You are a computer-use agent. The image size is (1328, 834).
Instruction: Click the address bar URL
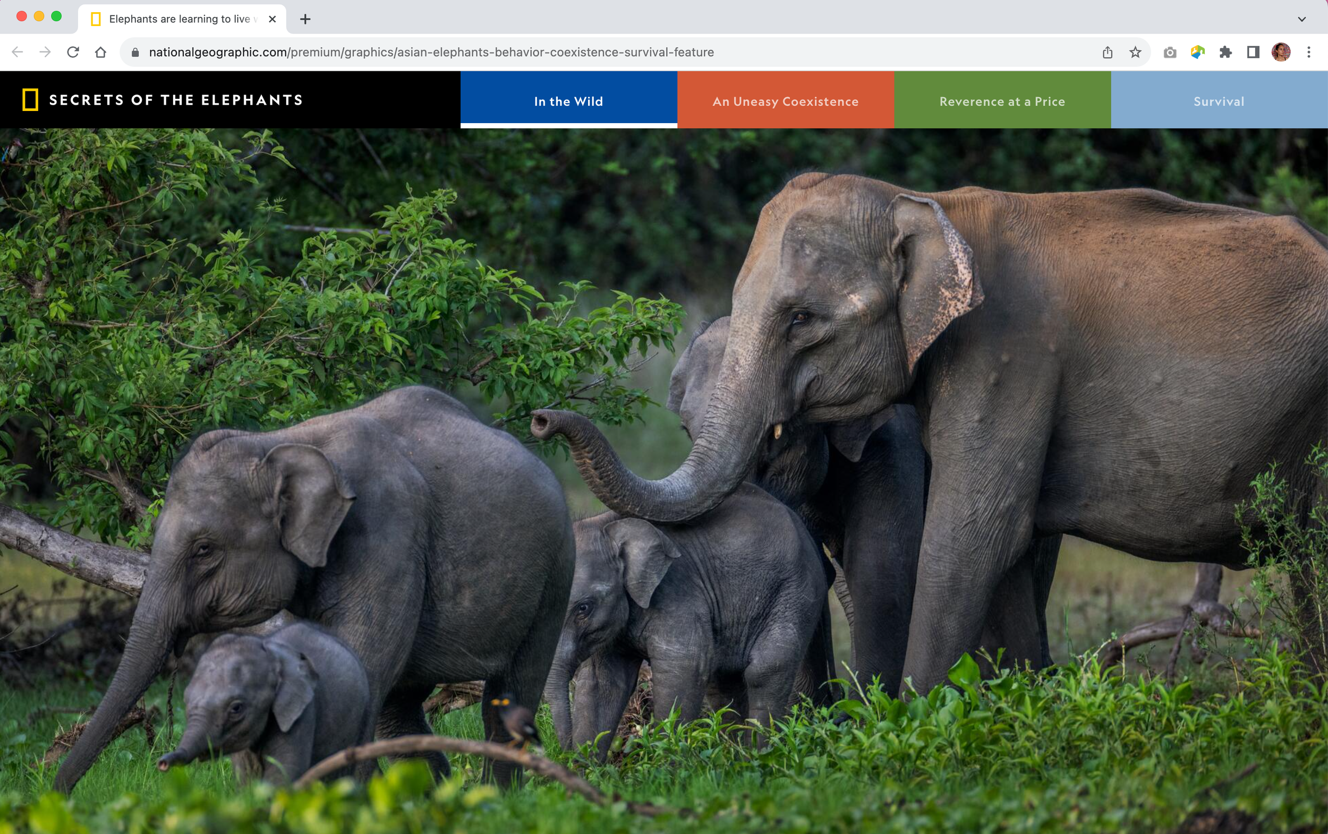[x=431, y=53]
